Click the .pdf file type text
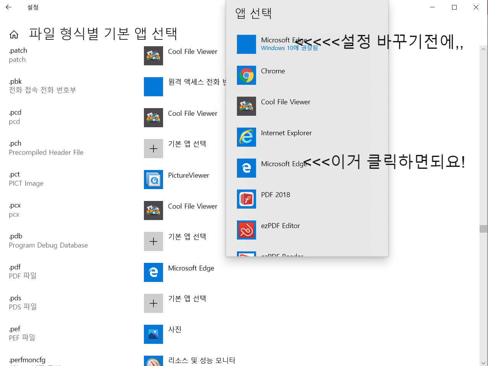Viewport: 488px width, 366px height. tap(15, 267)
